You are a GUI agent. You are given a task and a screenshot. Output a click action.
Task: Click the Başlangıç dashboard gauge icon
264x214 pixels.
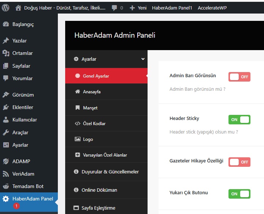[x=6, y=24]
